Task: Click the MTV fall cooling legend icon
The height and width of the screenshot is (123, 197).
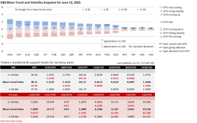Action: point(161,37)
